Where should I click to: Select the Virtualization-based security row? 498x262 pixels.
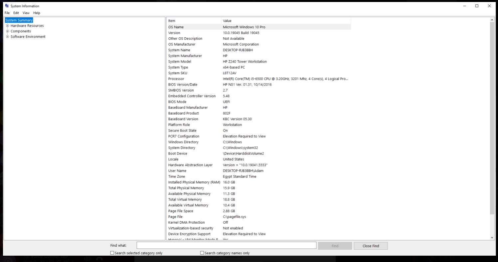pos(259,228)
